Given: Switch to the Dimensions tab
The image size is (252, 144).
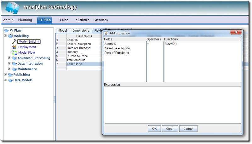Looking at the screenshot, I should click(81, 31).
